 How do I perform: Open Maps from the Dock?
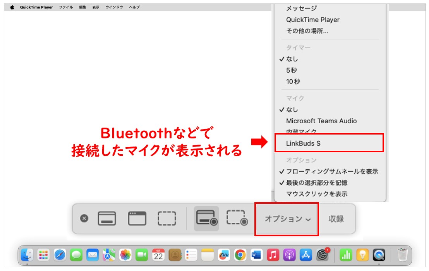click(109, 255)
